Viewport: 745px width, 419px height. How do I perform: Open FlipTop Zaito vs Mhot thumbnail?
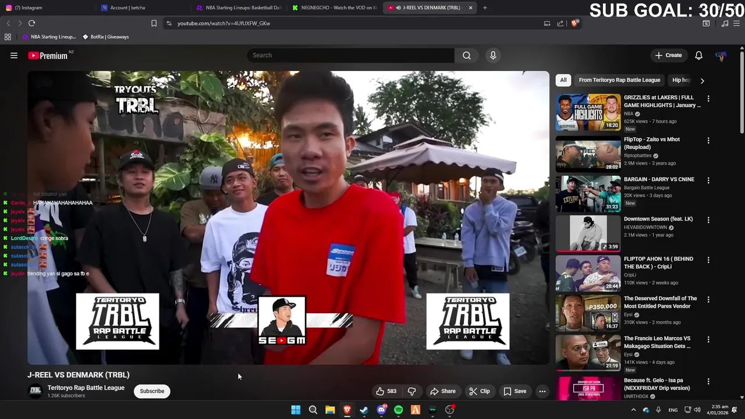coord(588,154)
